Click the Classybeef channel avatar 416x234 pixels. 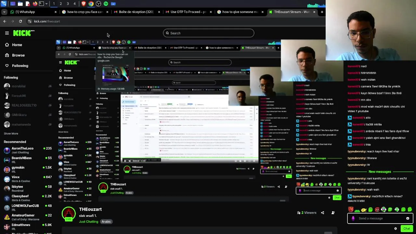click(x=7, y=198)
